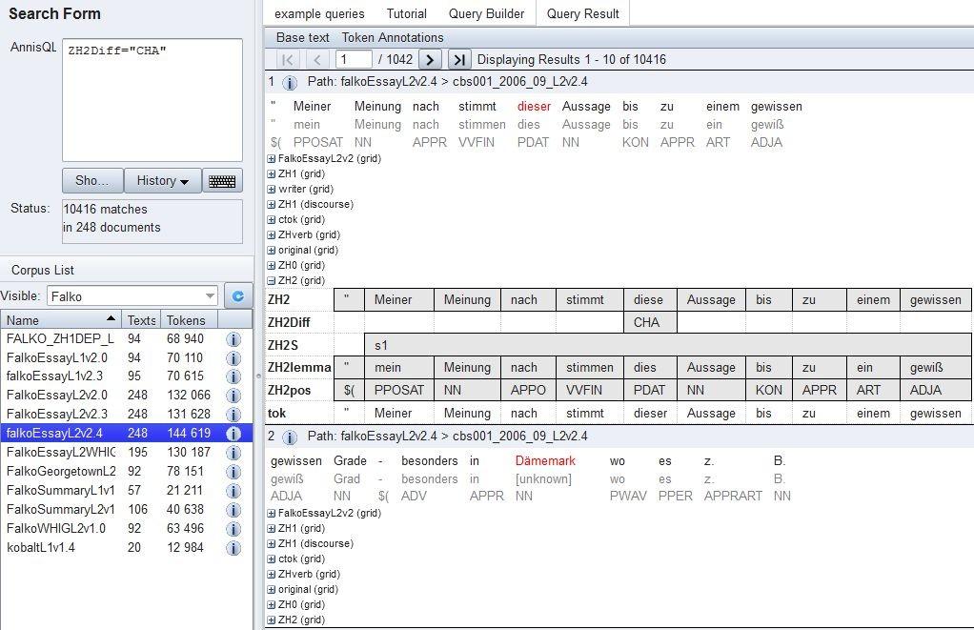Sort corpus list by Name column

tap(61, 320)
